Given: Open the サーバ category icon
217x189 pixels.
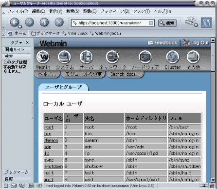Looking at the screenshot, I should tap(86, 57).
